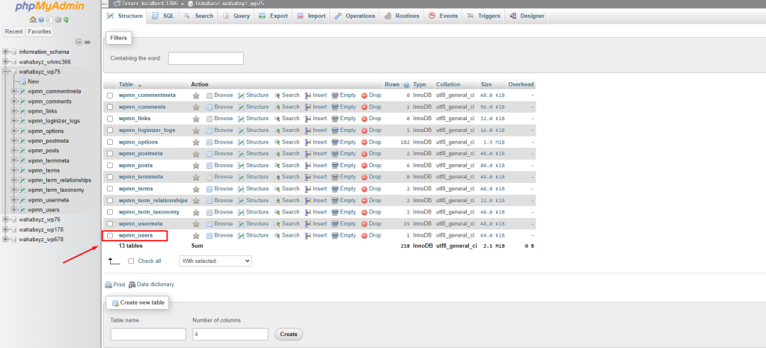Click the Insert icon for wpmn_users row
Image resolution: width=766 pixels, height=348 pixels.
307,235
